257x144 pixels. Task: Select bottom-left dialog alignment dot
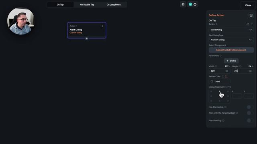211,101
